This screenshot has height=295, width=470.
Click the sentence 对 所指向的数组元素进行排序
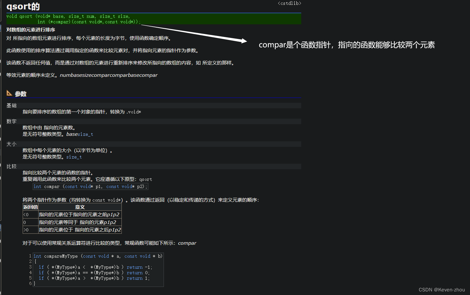[x=89, y=38]
